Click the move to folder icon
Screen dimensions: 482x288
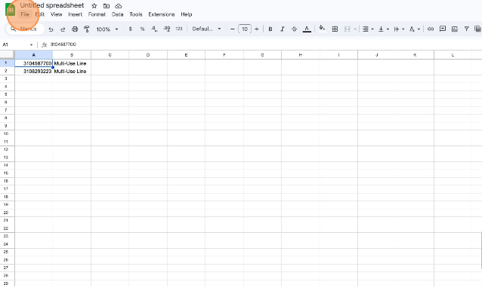tap(106, 6)
